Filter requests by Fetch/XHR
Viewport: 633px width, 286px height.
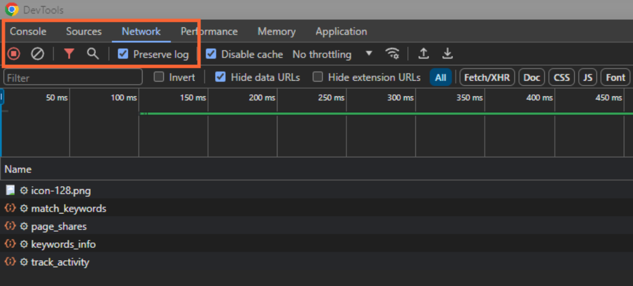[487, 78]
